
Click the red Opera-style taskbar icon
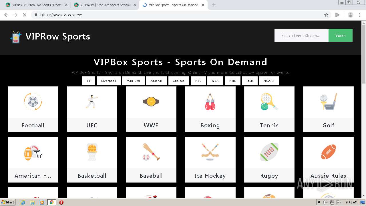point(61,202)
